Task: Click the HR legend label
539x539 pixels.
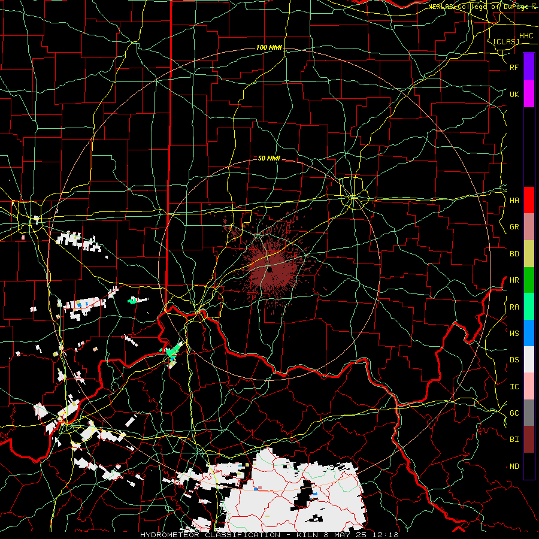Action: click(514, 280)
